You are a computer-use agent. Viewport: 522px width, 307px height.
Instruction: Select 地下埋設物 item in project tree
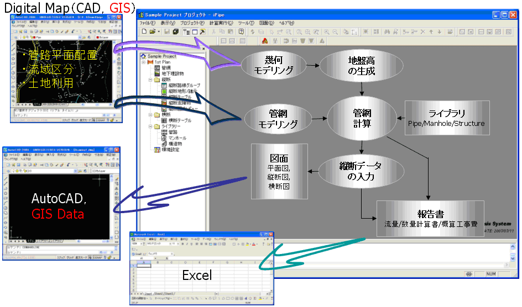point(173,73)
